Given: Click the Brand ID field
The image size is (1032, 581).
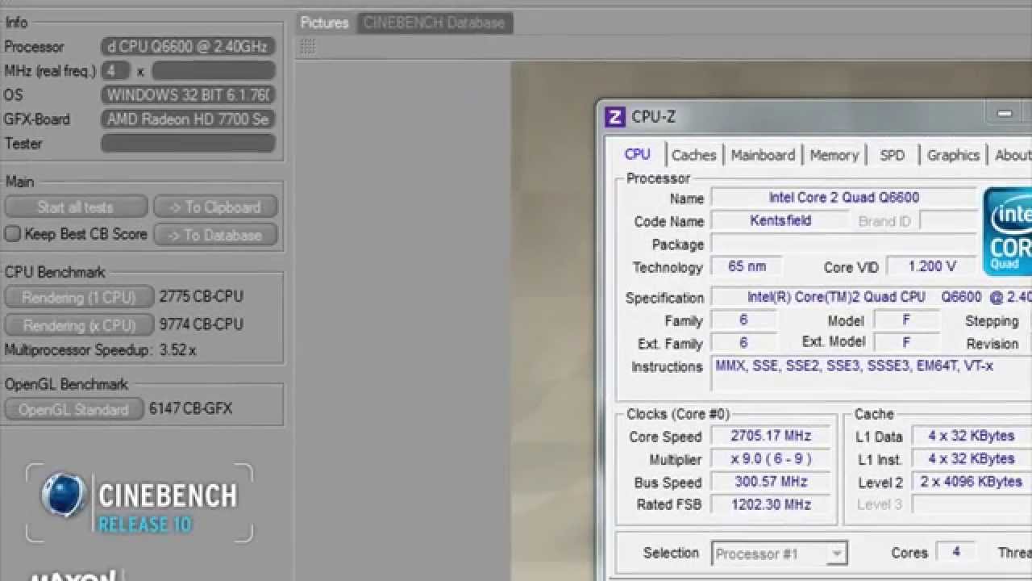Looking at the screenshot, I should coord(948,220).
